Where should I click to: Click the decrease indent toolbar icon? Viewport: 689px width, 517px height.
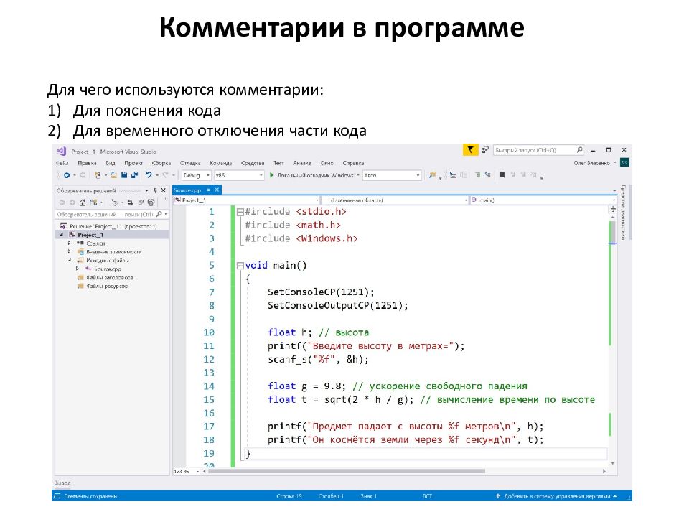[x=478, y=174]
